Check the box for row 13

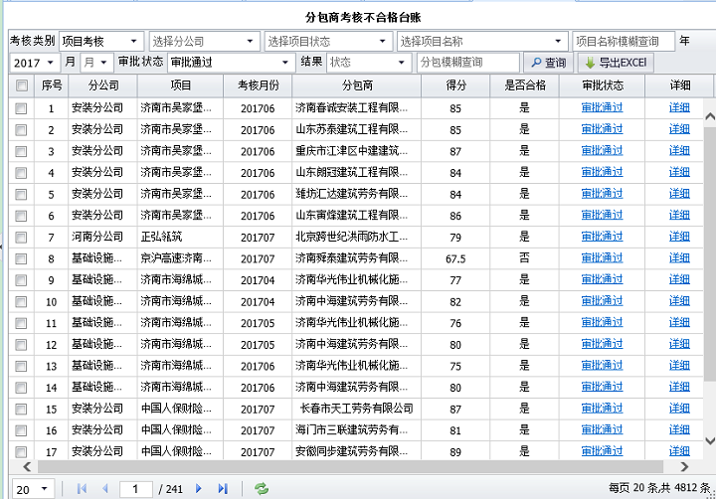[21, 366]
